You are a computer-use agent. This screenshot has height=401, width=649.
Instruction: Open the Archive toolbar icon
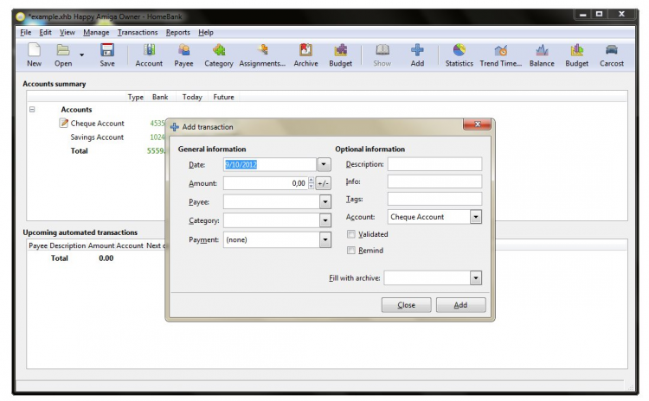pyautogui.click(x=305, y=50)
